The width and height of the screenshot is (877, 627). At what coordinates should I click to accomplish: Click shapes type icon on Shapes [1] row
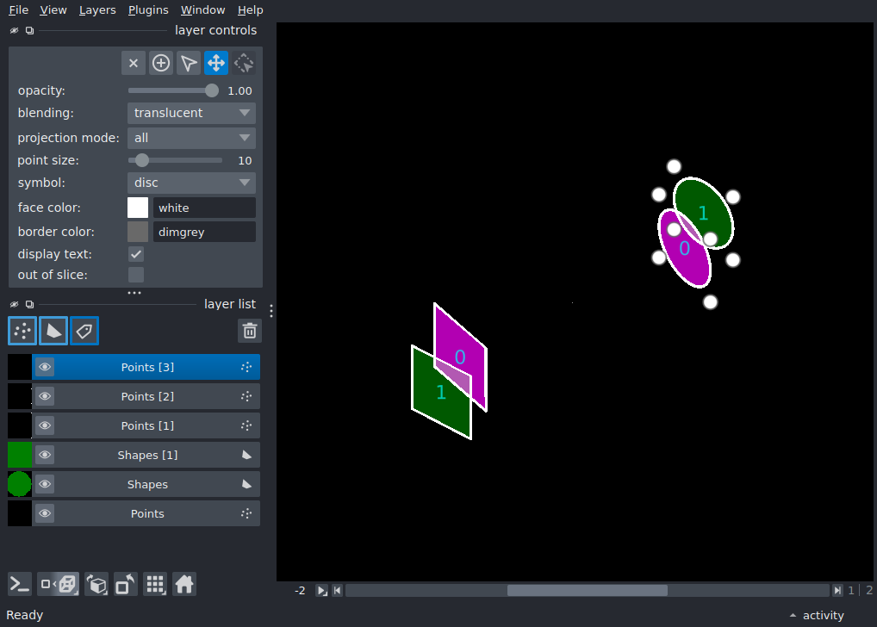(x=246, y=455)
